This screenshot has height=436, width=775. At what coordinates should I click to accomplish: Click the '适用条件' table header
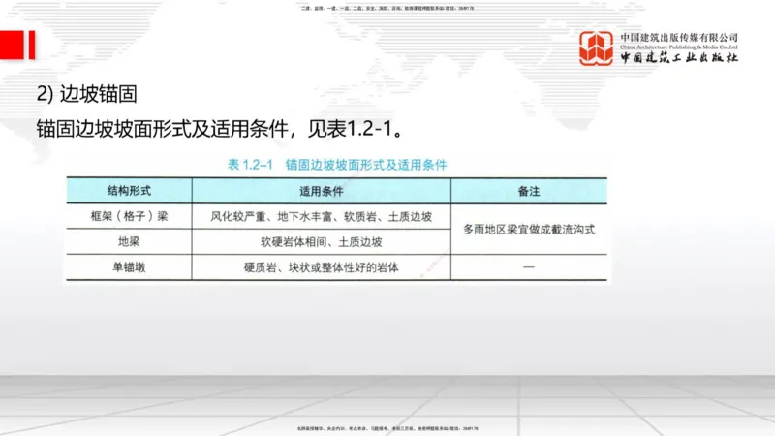pyautogui.click(x=322, y=191)
